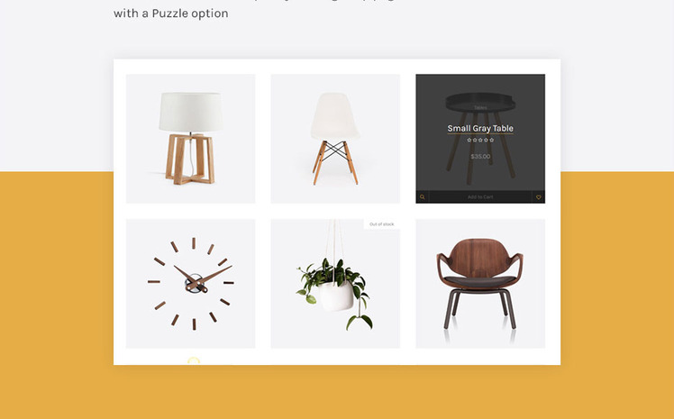Click the $35.00 price label
The image size is (674, 419).
point(480,157)
